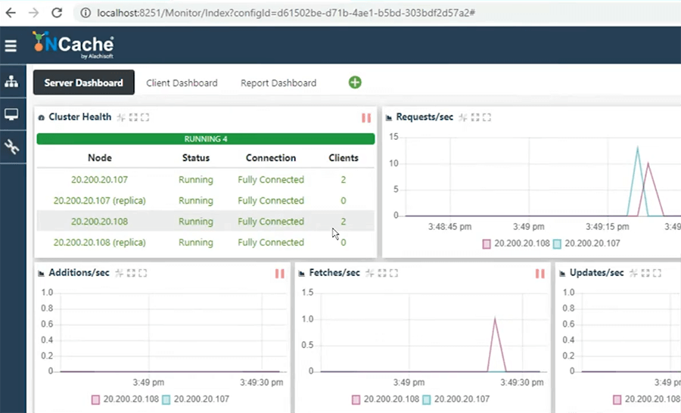Click the icon beside Cluster Health title
The image size is (681, 413).
click(42, 118)
